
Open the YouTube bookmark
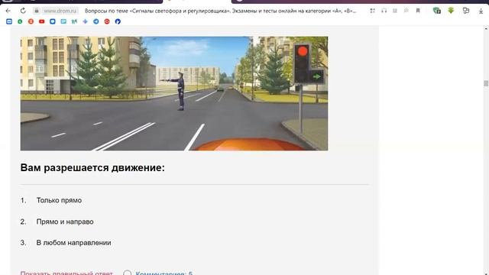tap(42, 21)
